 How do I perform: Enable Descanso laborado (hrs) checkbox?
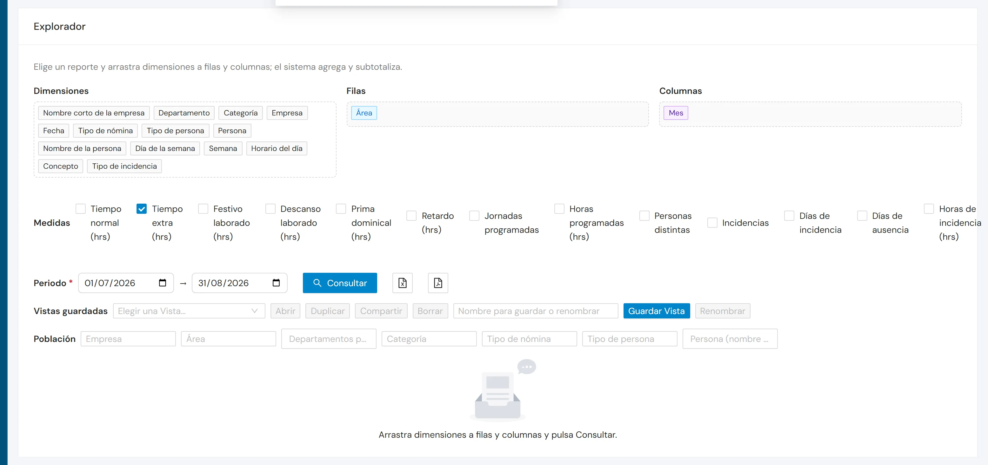270,209
